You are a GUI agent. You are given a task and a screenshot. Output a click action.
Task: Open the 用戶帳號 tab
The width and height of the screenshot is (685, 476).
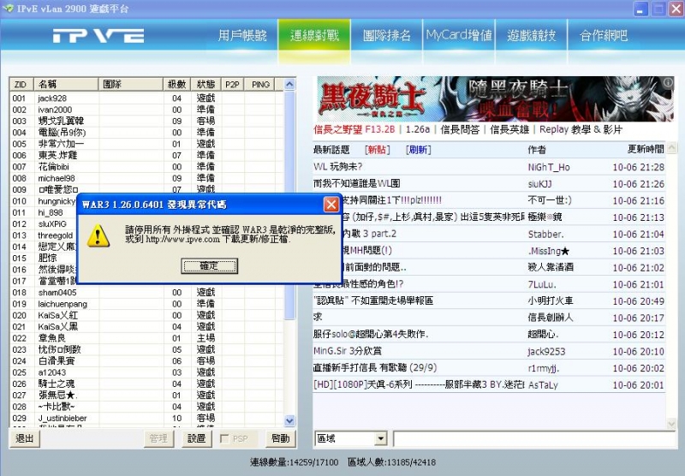(242, 35)
